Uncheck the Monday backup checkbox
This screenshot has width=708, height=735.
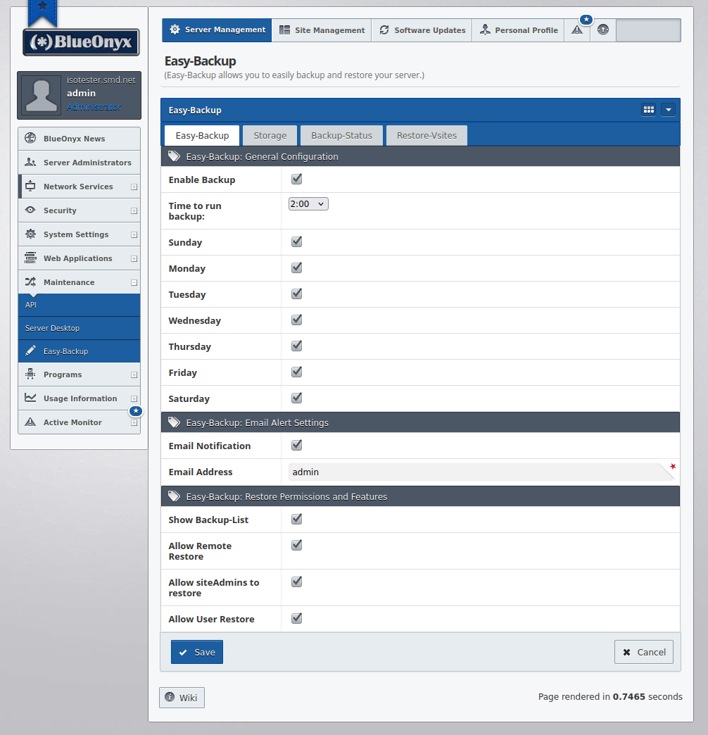296,268
